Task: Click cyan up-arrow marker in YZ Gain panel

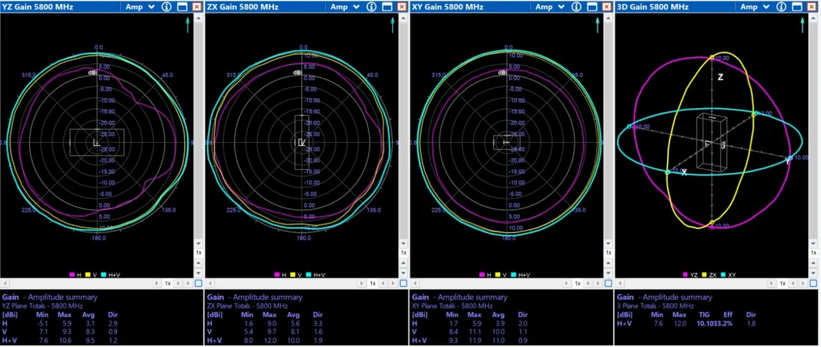Action: [x=188, y=25]
